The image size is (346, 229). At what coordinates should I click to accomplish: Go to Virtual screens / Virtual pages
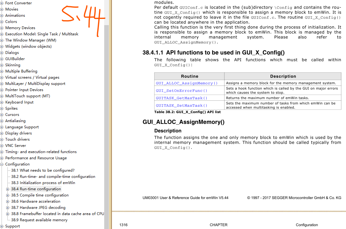32,77
